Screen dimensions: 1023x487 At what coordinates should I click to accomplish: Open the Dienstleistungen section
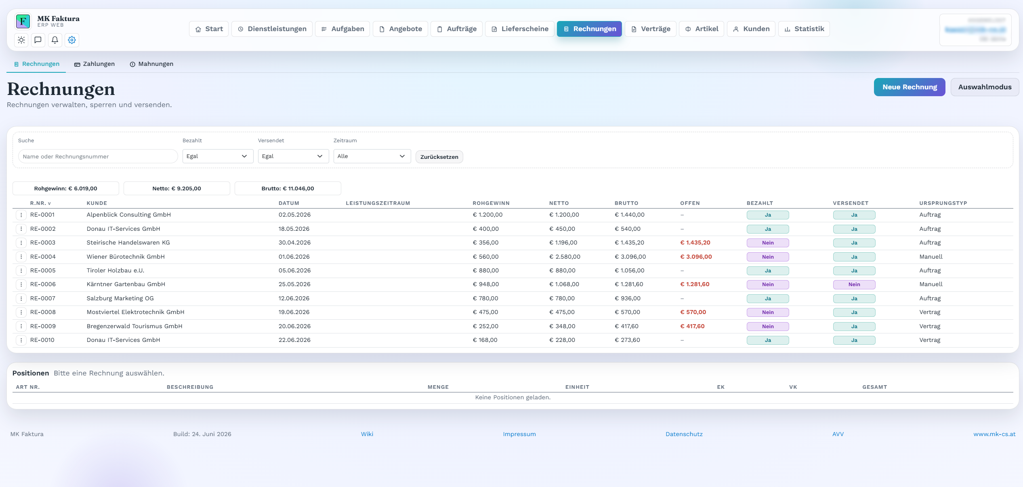pyautogui.click(x=272, y=29)
